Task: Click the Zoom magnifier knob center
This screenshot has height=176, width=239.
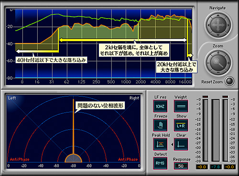Action: tap(218, 62)
